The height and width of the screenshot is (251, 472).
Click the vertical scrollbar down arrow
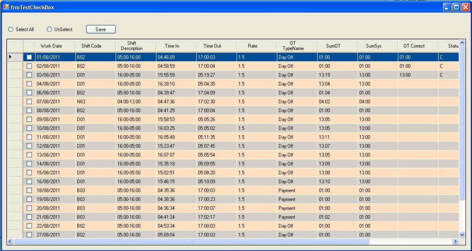[x=462, y=234]
